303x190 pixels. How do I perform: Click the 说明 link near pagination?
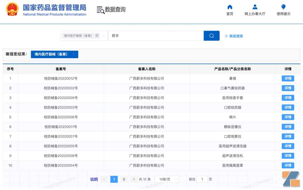click(94, 179)
